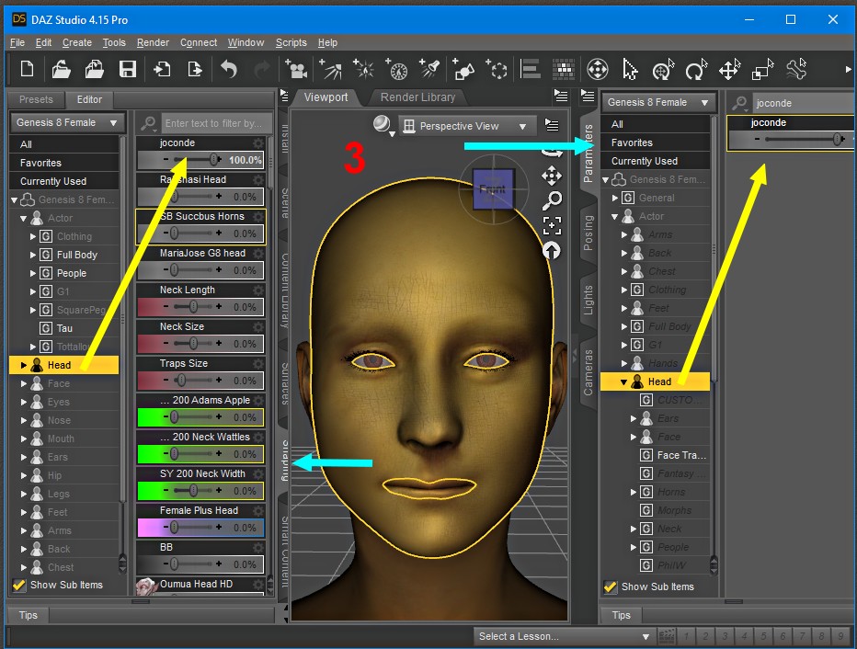
Task: Open the Align tool icon
Action: pyautogui.click(x=531, y=69)
